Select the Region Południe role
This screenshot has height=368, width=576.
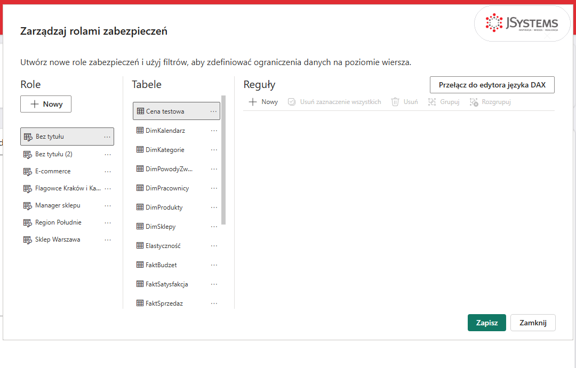pyautogui.click(x=67, y=222)
